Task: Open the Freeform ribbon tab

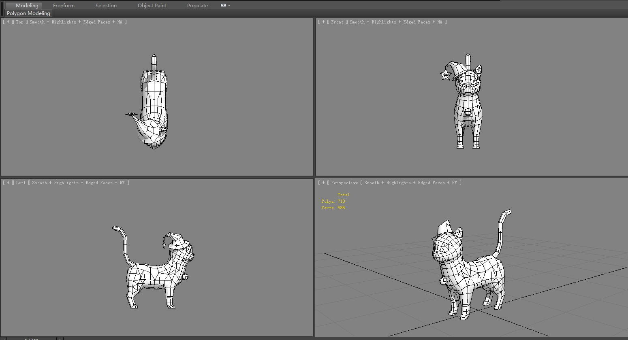Action: coord(64,5)
